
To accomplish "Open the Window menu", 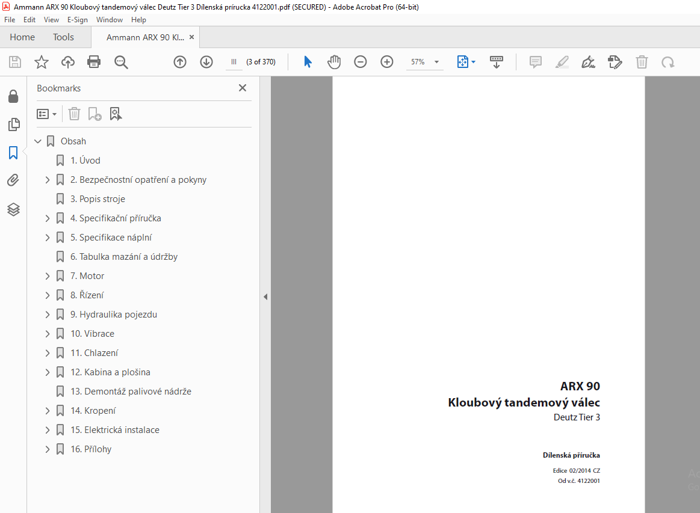I will (110, 20).
